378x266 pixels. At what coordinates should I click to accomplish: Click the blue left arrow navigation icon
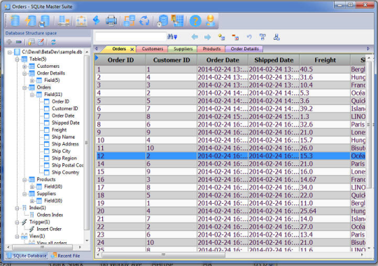click(x=195, y=37)
